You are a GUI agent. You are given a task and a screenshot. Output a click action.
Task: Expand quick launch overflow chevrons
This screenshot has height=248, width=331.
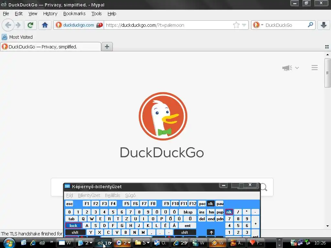(x=51, y=242)
